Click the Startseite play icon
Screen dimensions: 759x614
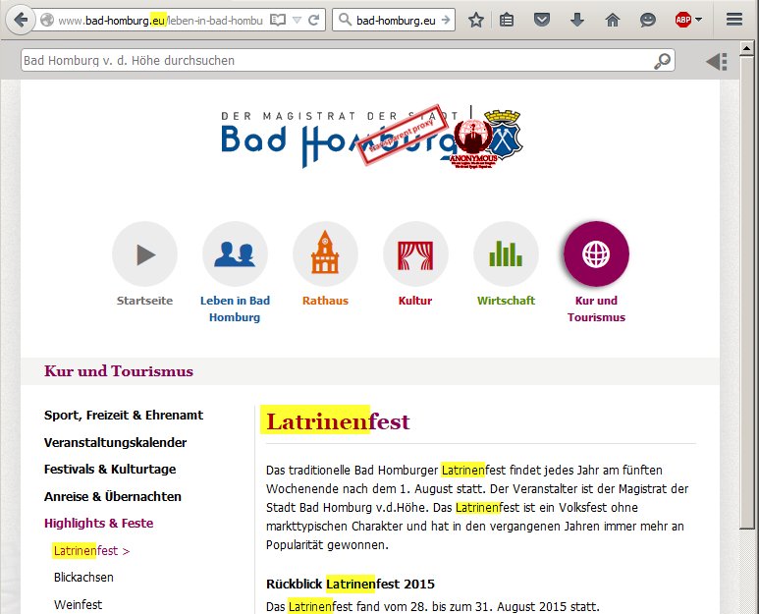145,254
